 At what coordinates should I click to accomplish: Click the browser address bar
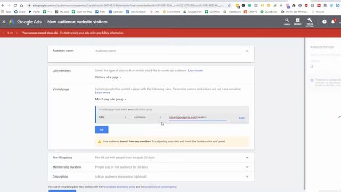(x=128, y=5)
